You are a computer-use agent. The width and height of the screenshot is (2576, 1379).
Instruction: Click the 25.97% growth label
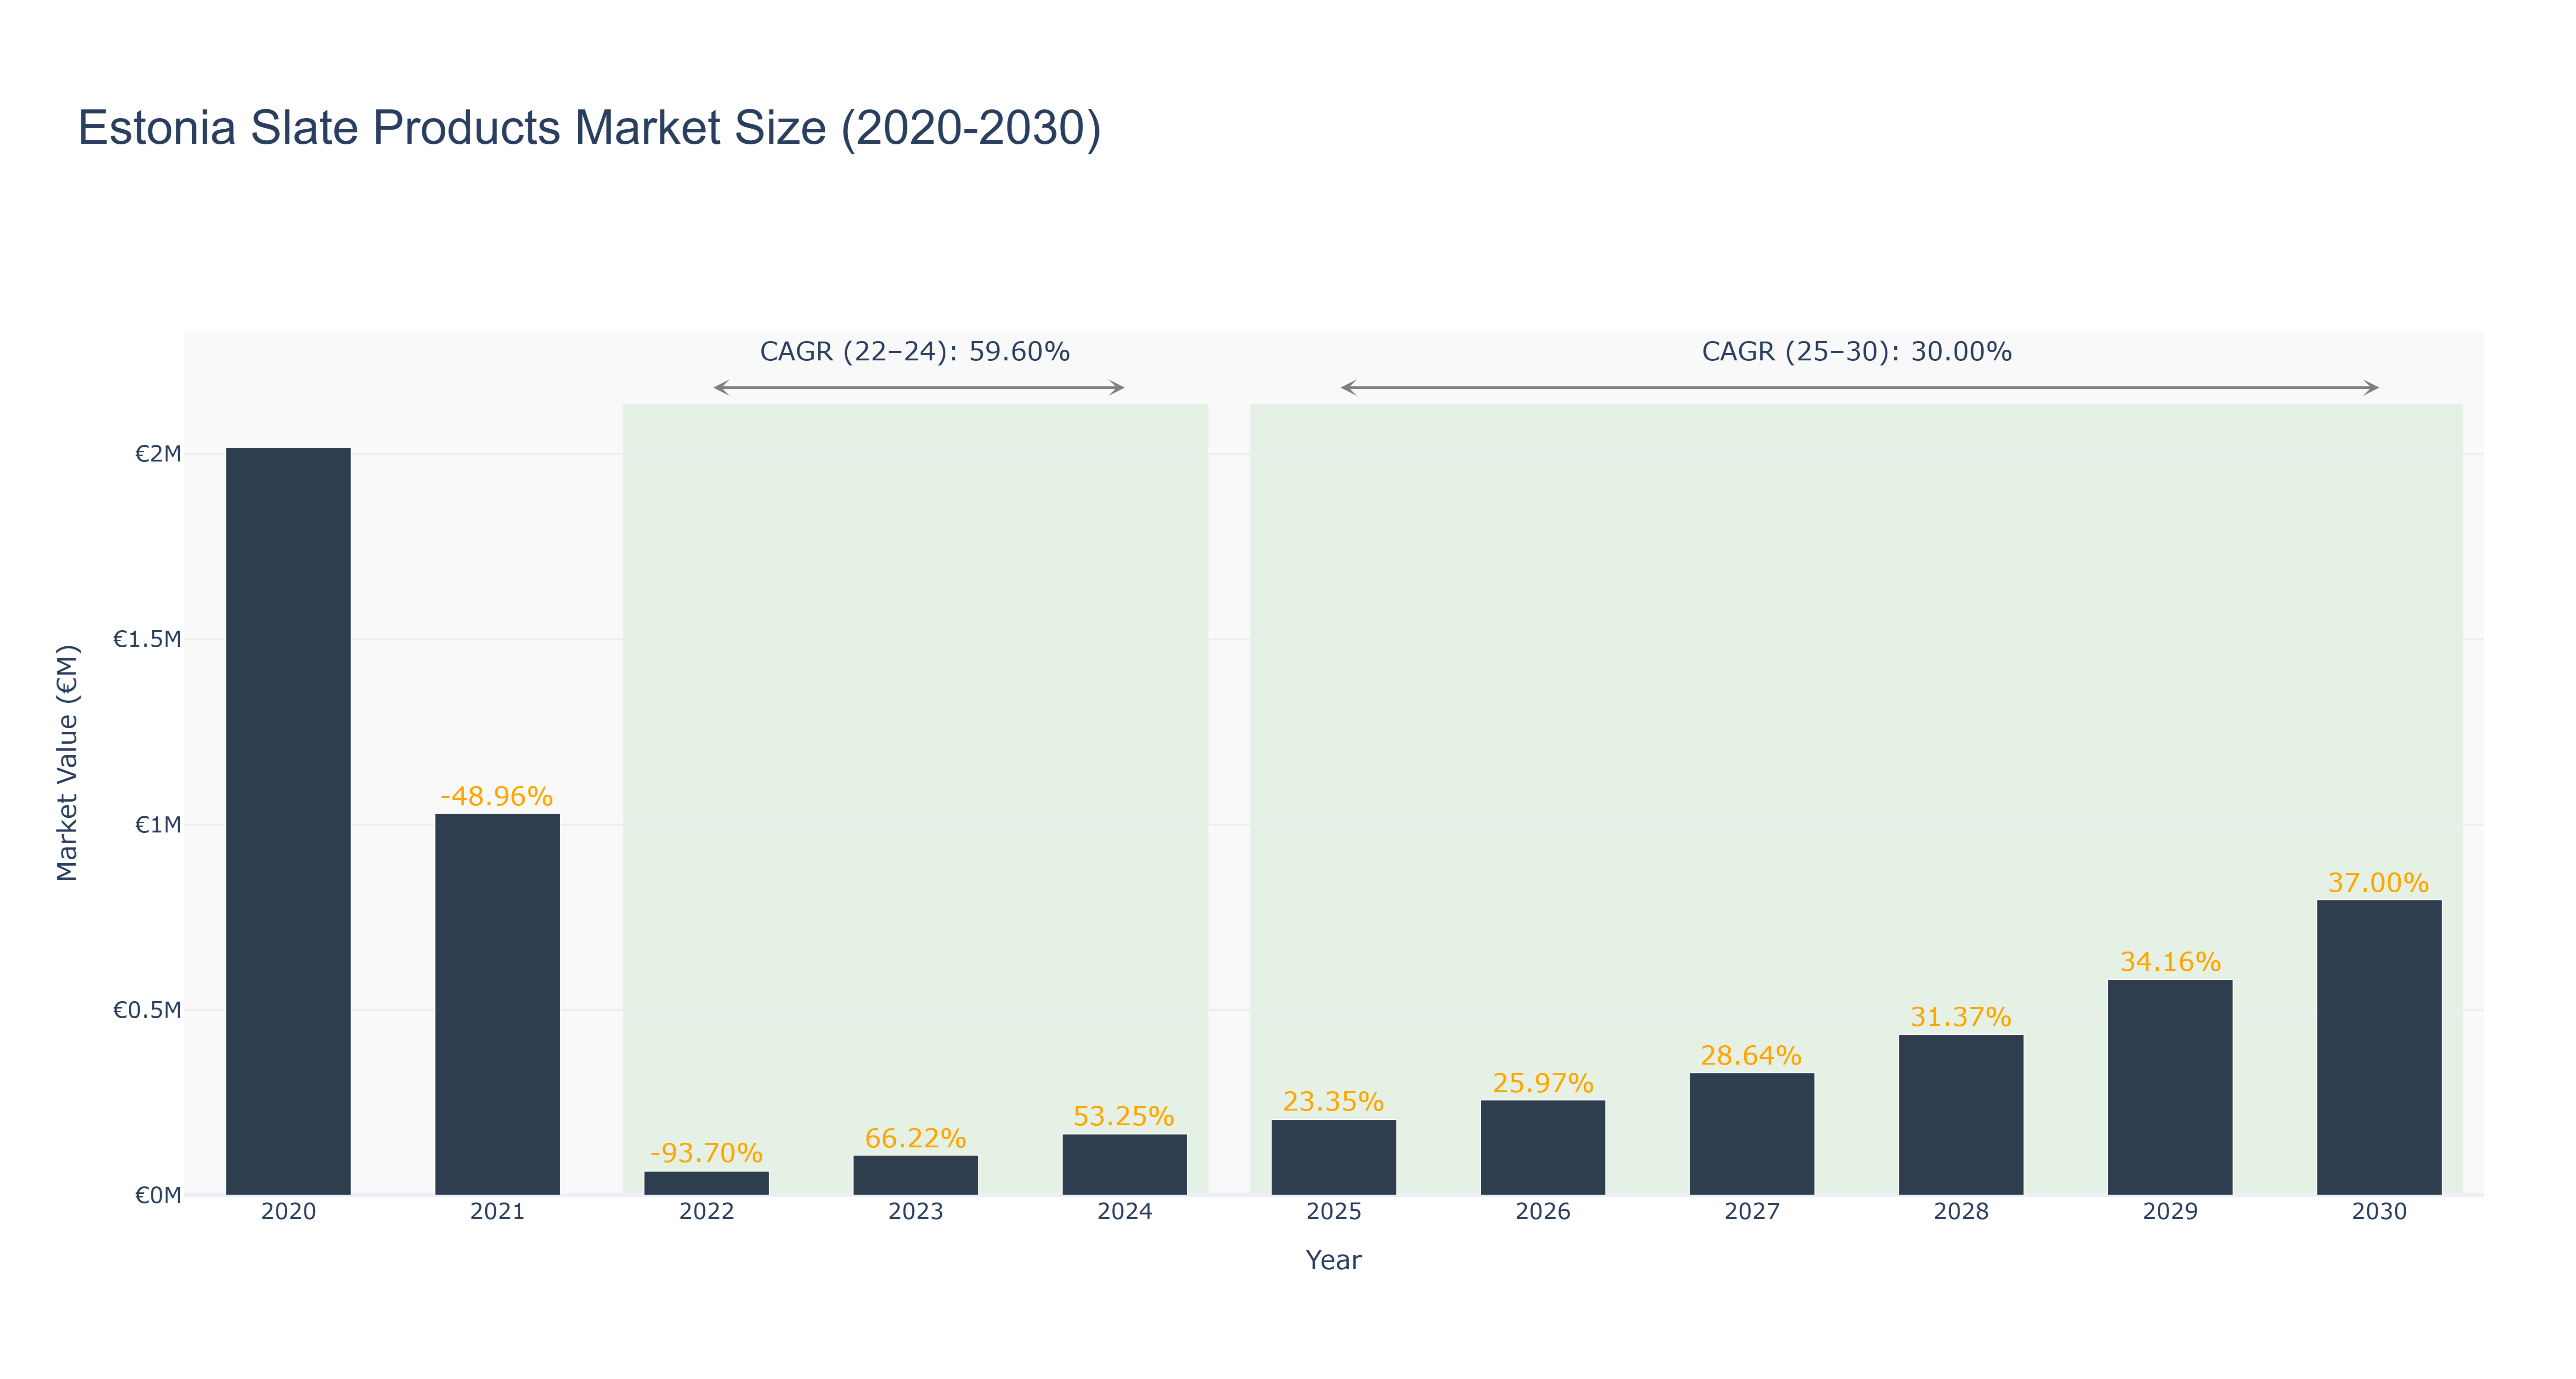[1542, 1083]
